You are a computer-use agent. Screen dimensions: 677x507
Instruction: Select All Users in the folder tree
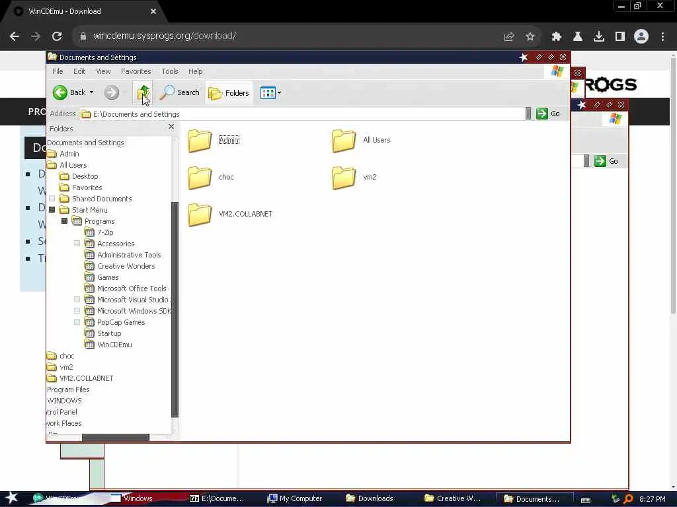click(73, 165)
